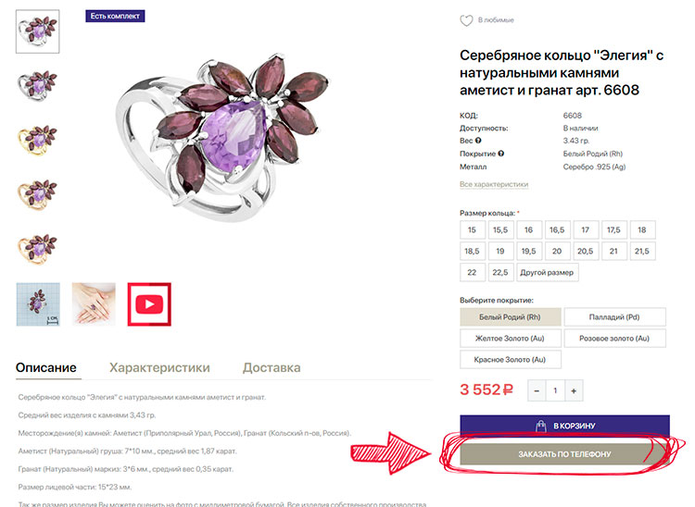The image size is (695, 507).
Task: Click the coating help question icon
Action: (501, 154)
